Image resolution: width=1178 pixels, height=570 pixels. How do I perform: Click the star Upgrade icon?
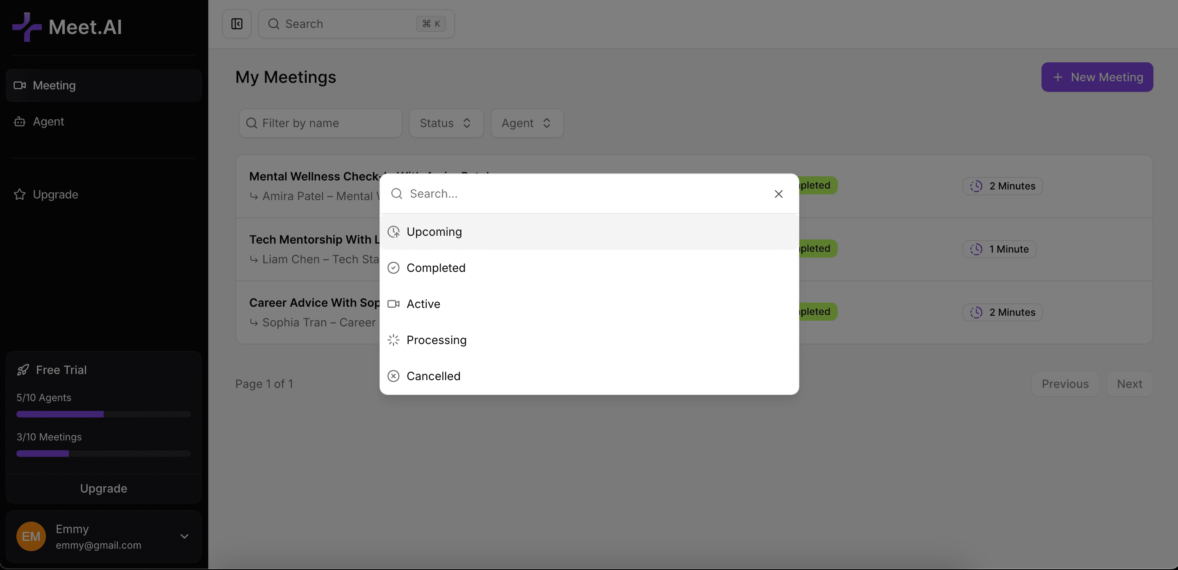pyautogui.click(x=20, y=194)
